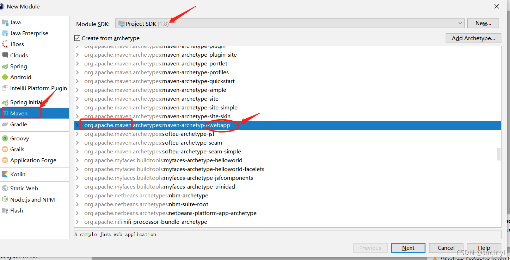Select maven-archetype-profiles archetype
510x260 pixels.
coord(288,72)
